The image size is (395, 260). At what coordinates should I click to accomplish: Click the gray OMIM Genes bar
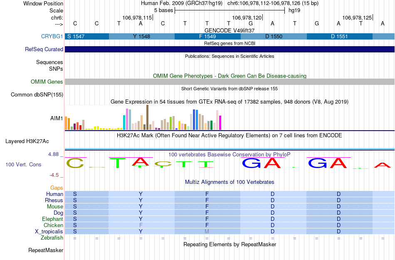coord(230,82)
